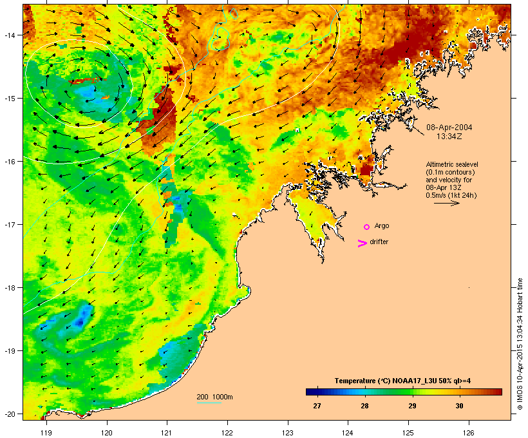528x438 pixels.
Task: Click the Temperature NOAA17_L3U colorbar title
Action: pos(402,381)
